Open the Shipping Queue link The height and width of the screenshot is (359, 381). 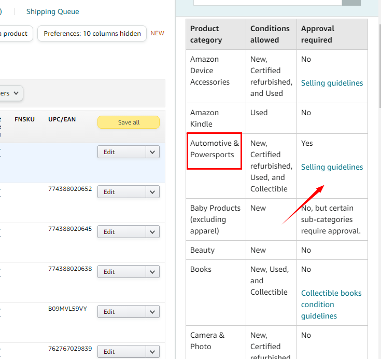click(x=52, y=11)
